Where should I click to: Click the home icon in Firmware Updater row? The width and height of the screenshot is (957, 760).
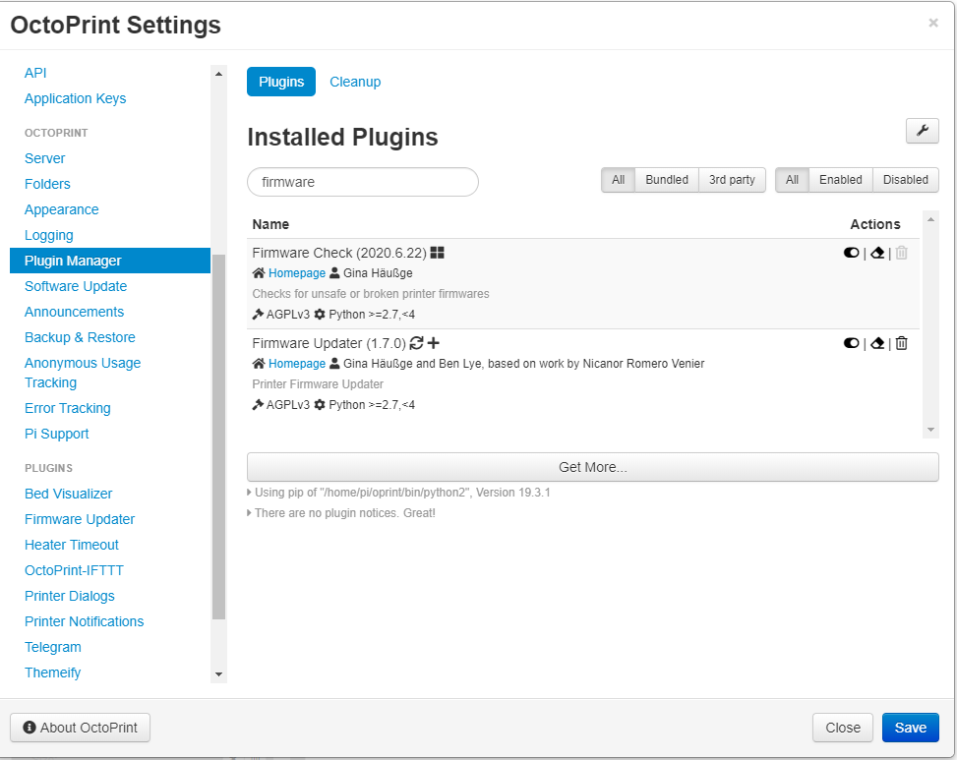click(259, 363)
